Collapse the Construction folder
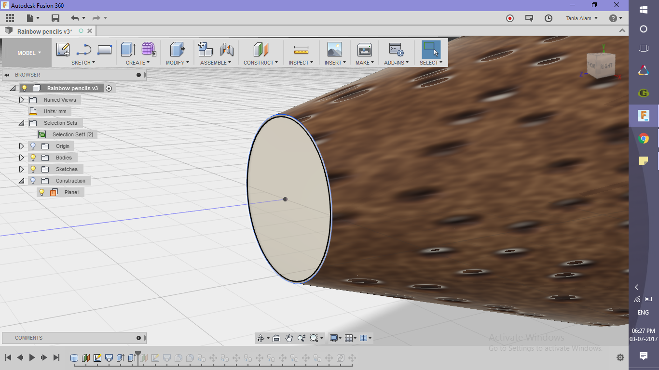 [21, 181]
